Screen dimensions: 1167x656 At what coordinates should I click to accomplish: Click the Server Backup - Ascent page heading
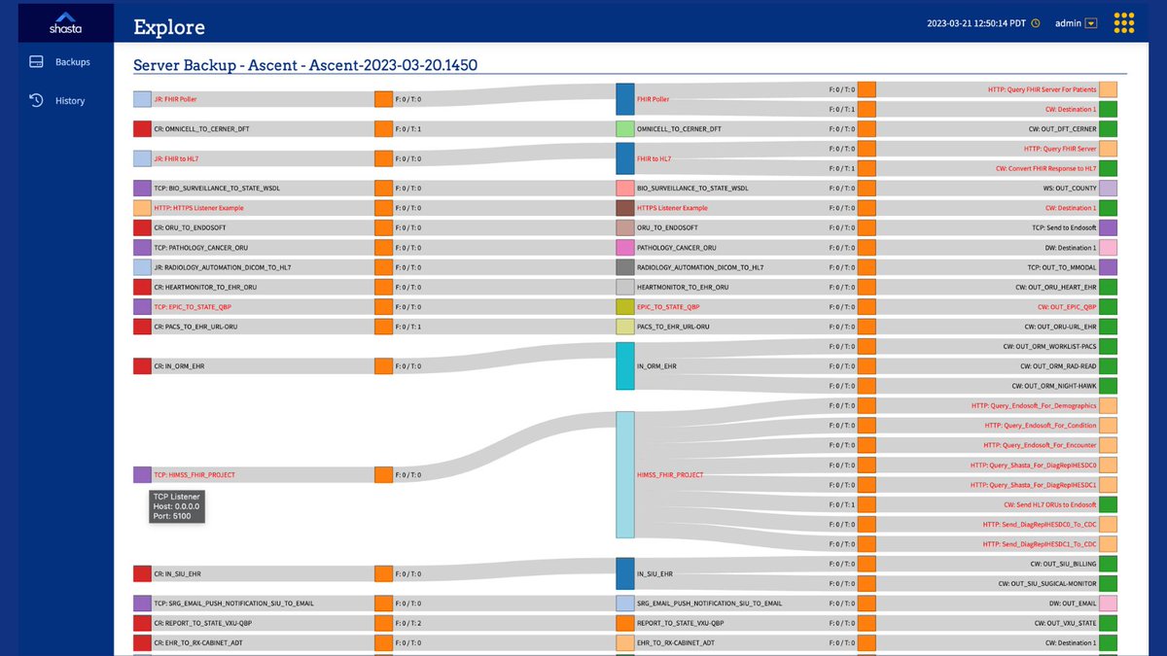coord(304,65)
